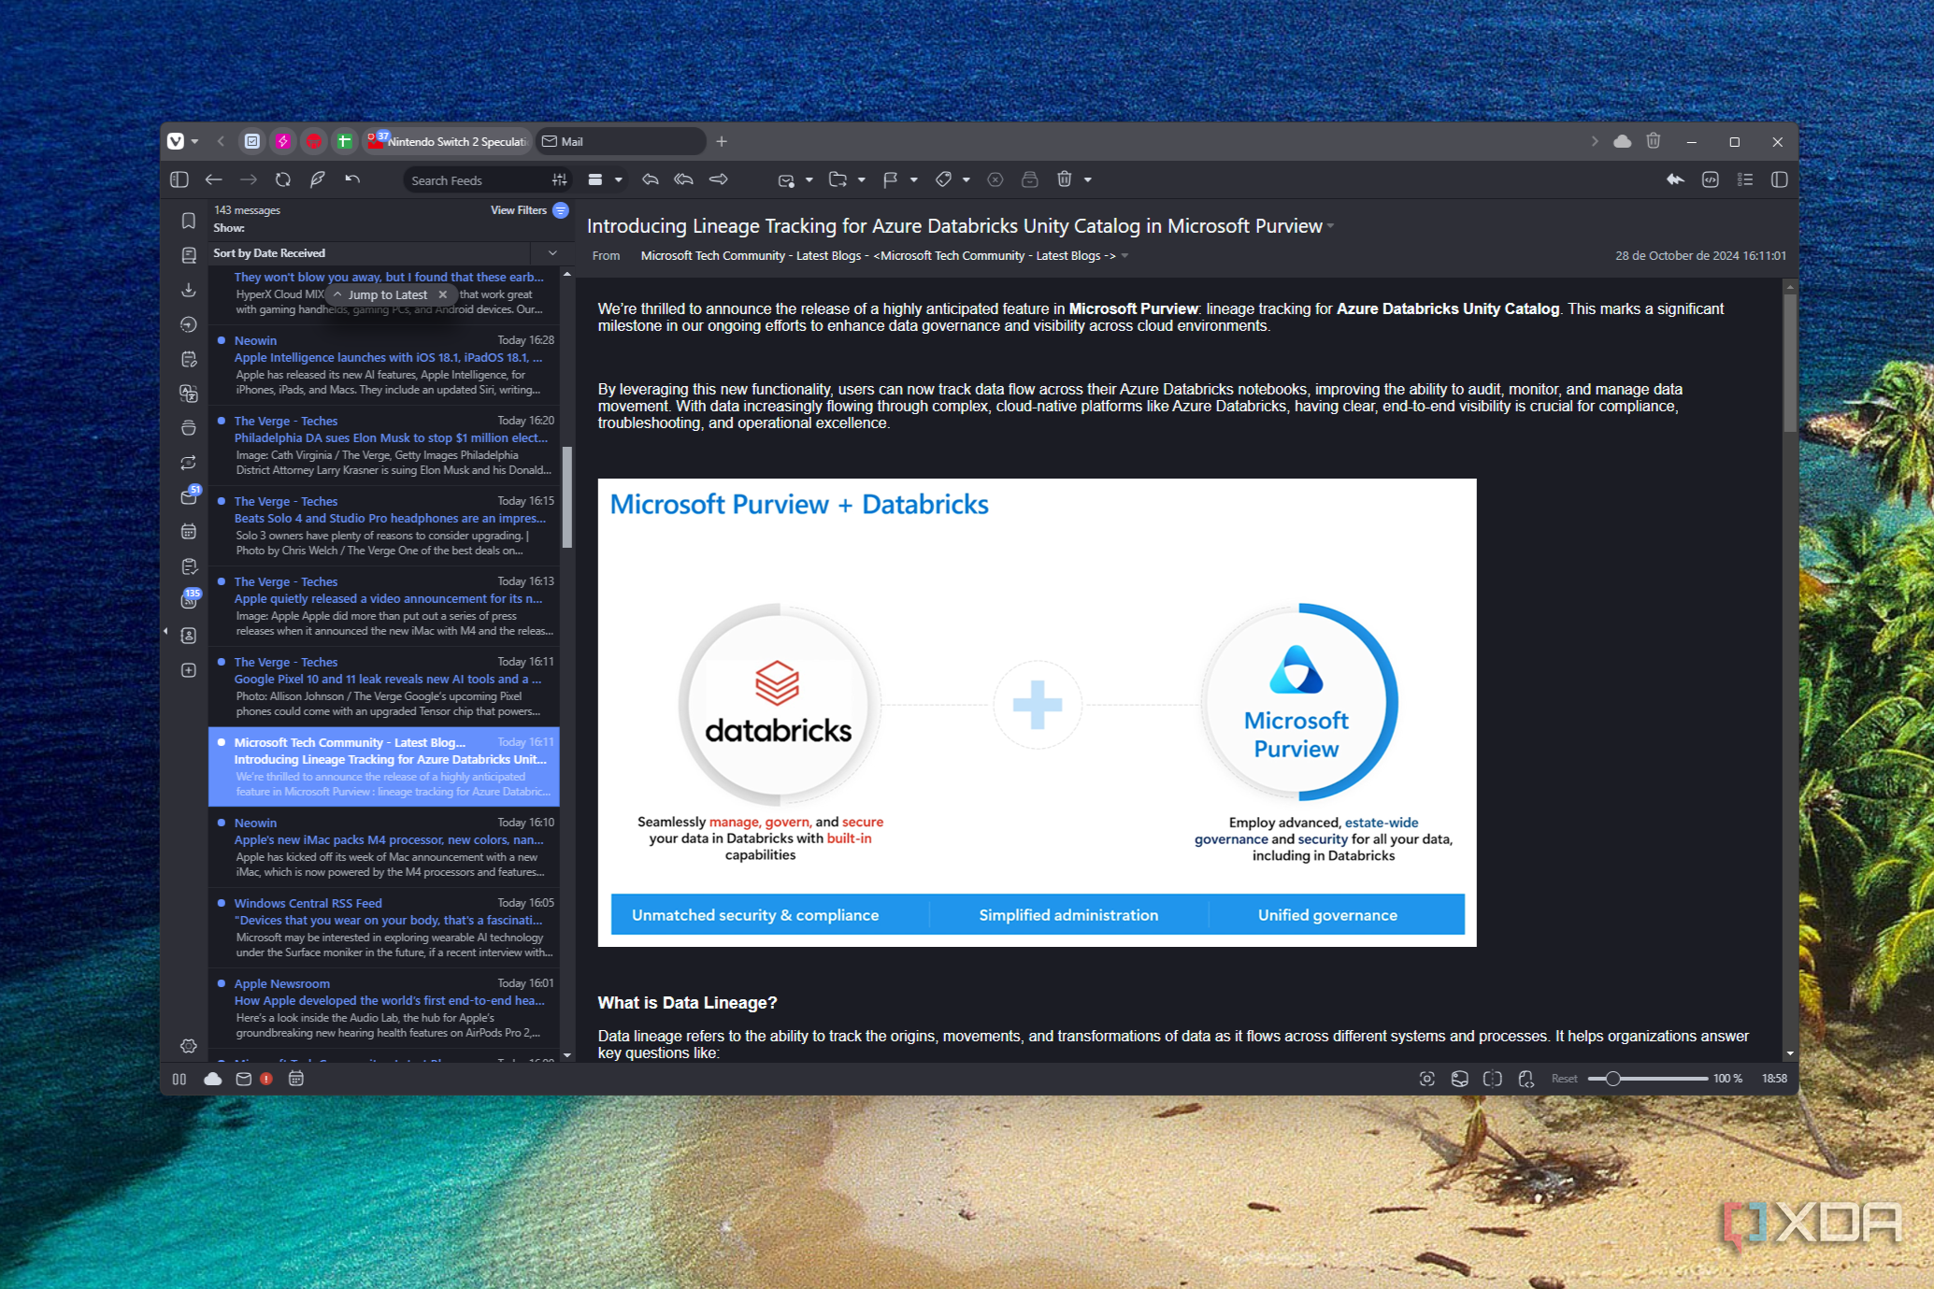Open the flag dropdown arrow
The width and height of the screenshot is (1934, 1289).
[x=913, y=179]
